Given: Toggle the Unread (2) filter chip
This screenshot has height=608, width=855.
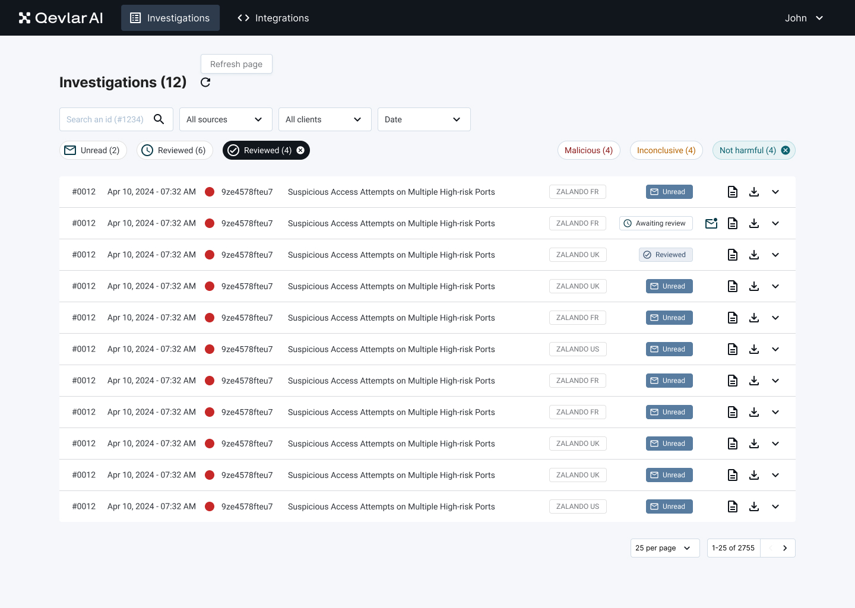Looking at the screenshot, I should point(93,150).
